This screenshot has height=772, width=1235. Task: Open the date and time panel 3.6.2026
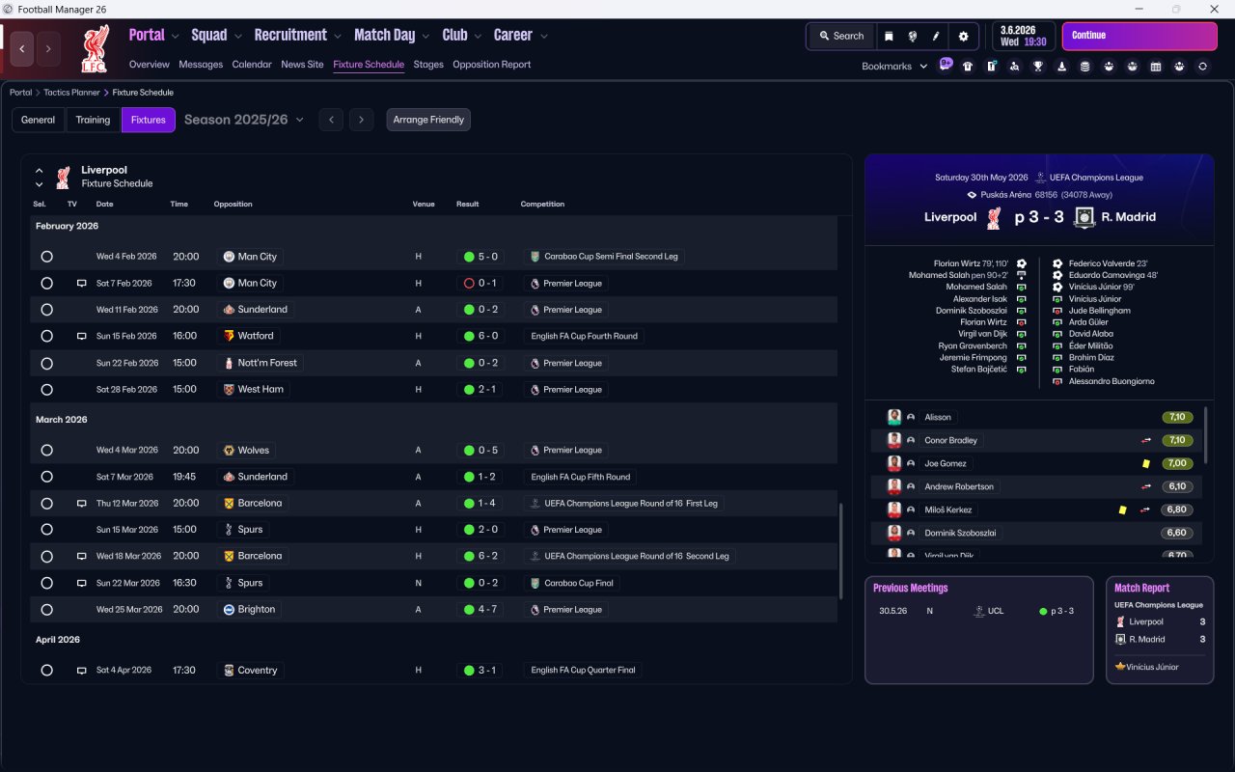point(1024,36)
